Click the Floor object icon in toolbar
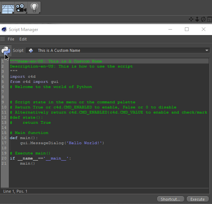 coord(8,8)
